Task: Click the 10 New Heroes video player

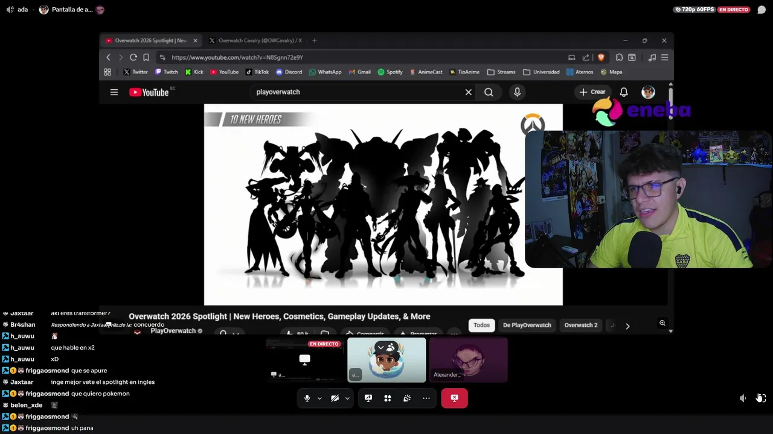Action: point(383,204)
